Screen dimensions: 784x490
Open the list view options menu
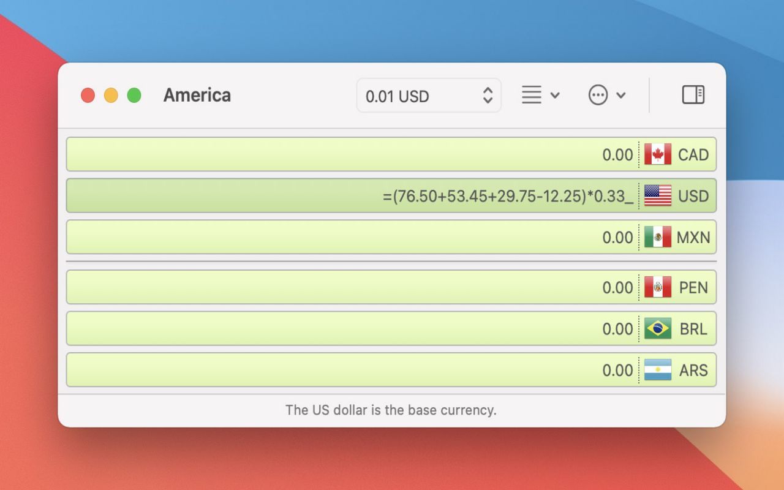tap(540, 95)
